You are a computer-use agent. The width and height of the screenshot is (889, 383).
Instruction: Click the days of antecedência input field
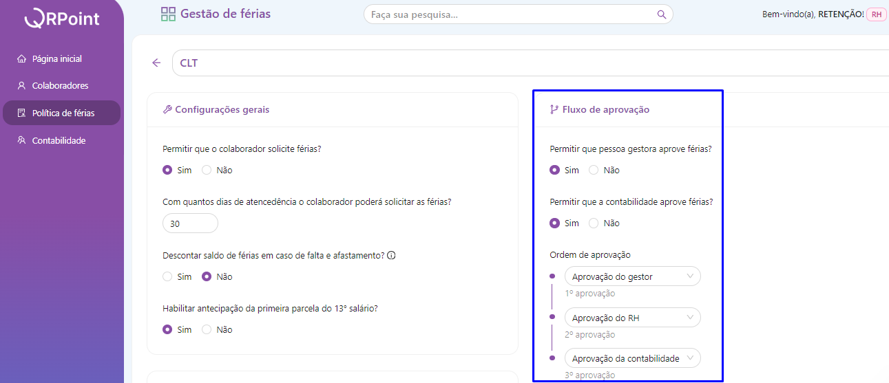tap(190, 223)
